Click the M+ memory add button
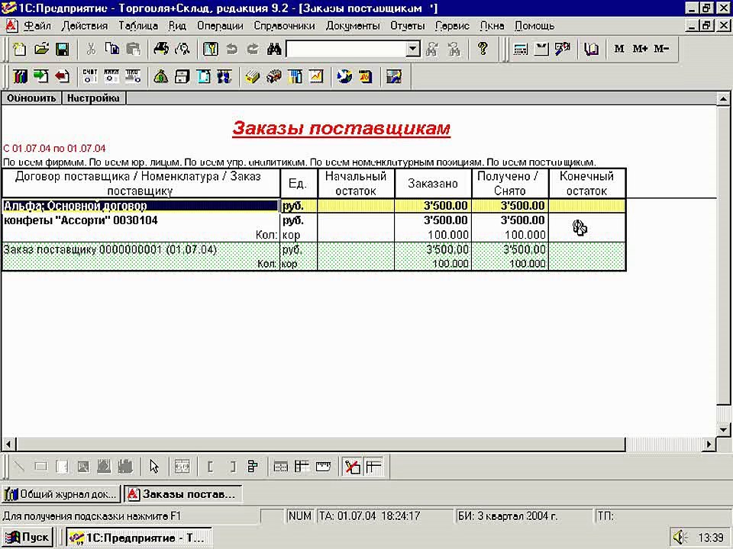 [640, 49]
